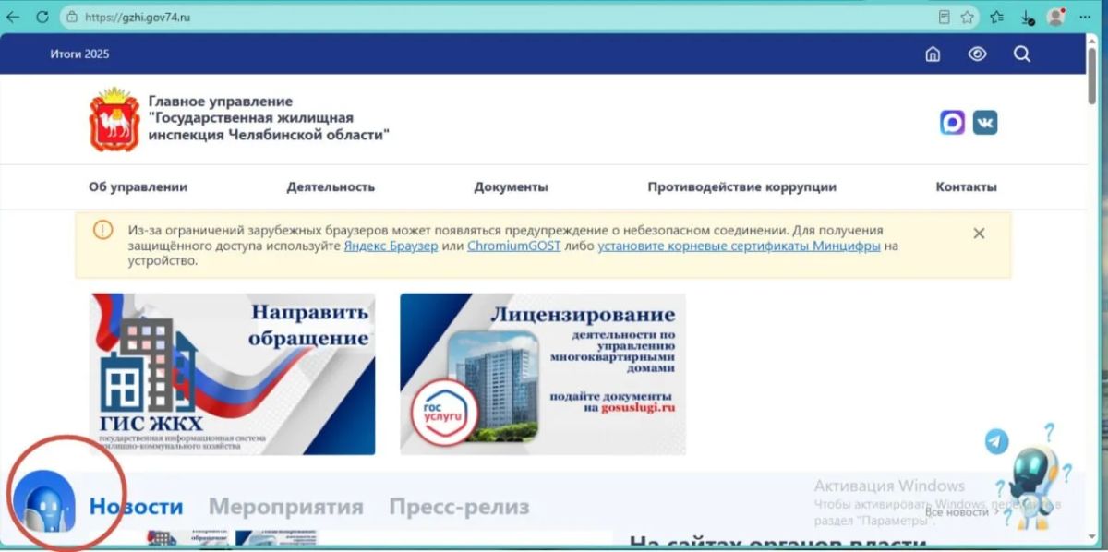Open Telegram channel round icon
1108x552 pixels.
(x=996, y=441)
